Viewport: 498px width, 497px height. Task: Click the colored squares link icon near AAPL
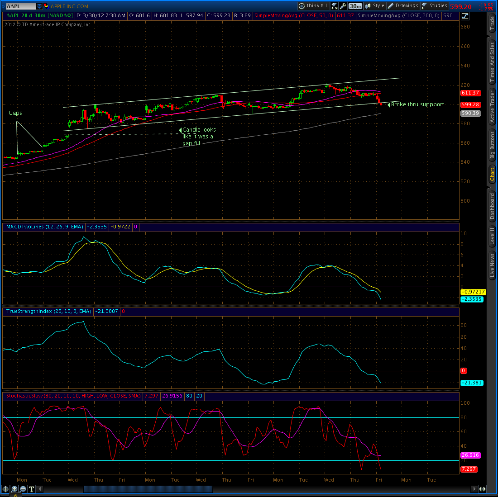(46, 6)
